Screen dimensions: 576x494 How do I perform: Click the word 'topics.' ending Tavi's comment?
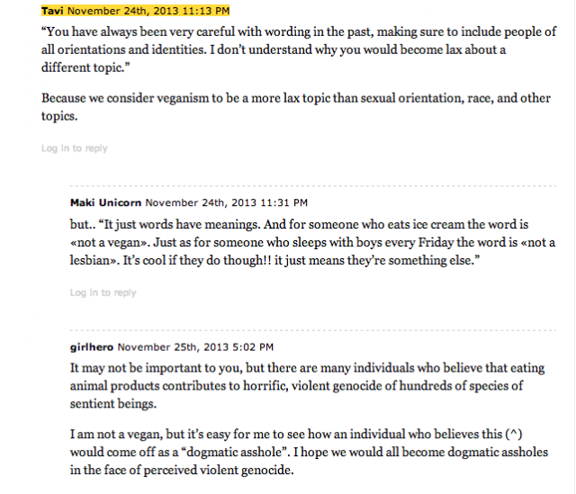[59, 116]
